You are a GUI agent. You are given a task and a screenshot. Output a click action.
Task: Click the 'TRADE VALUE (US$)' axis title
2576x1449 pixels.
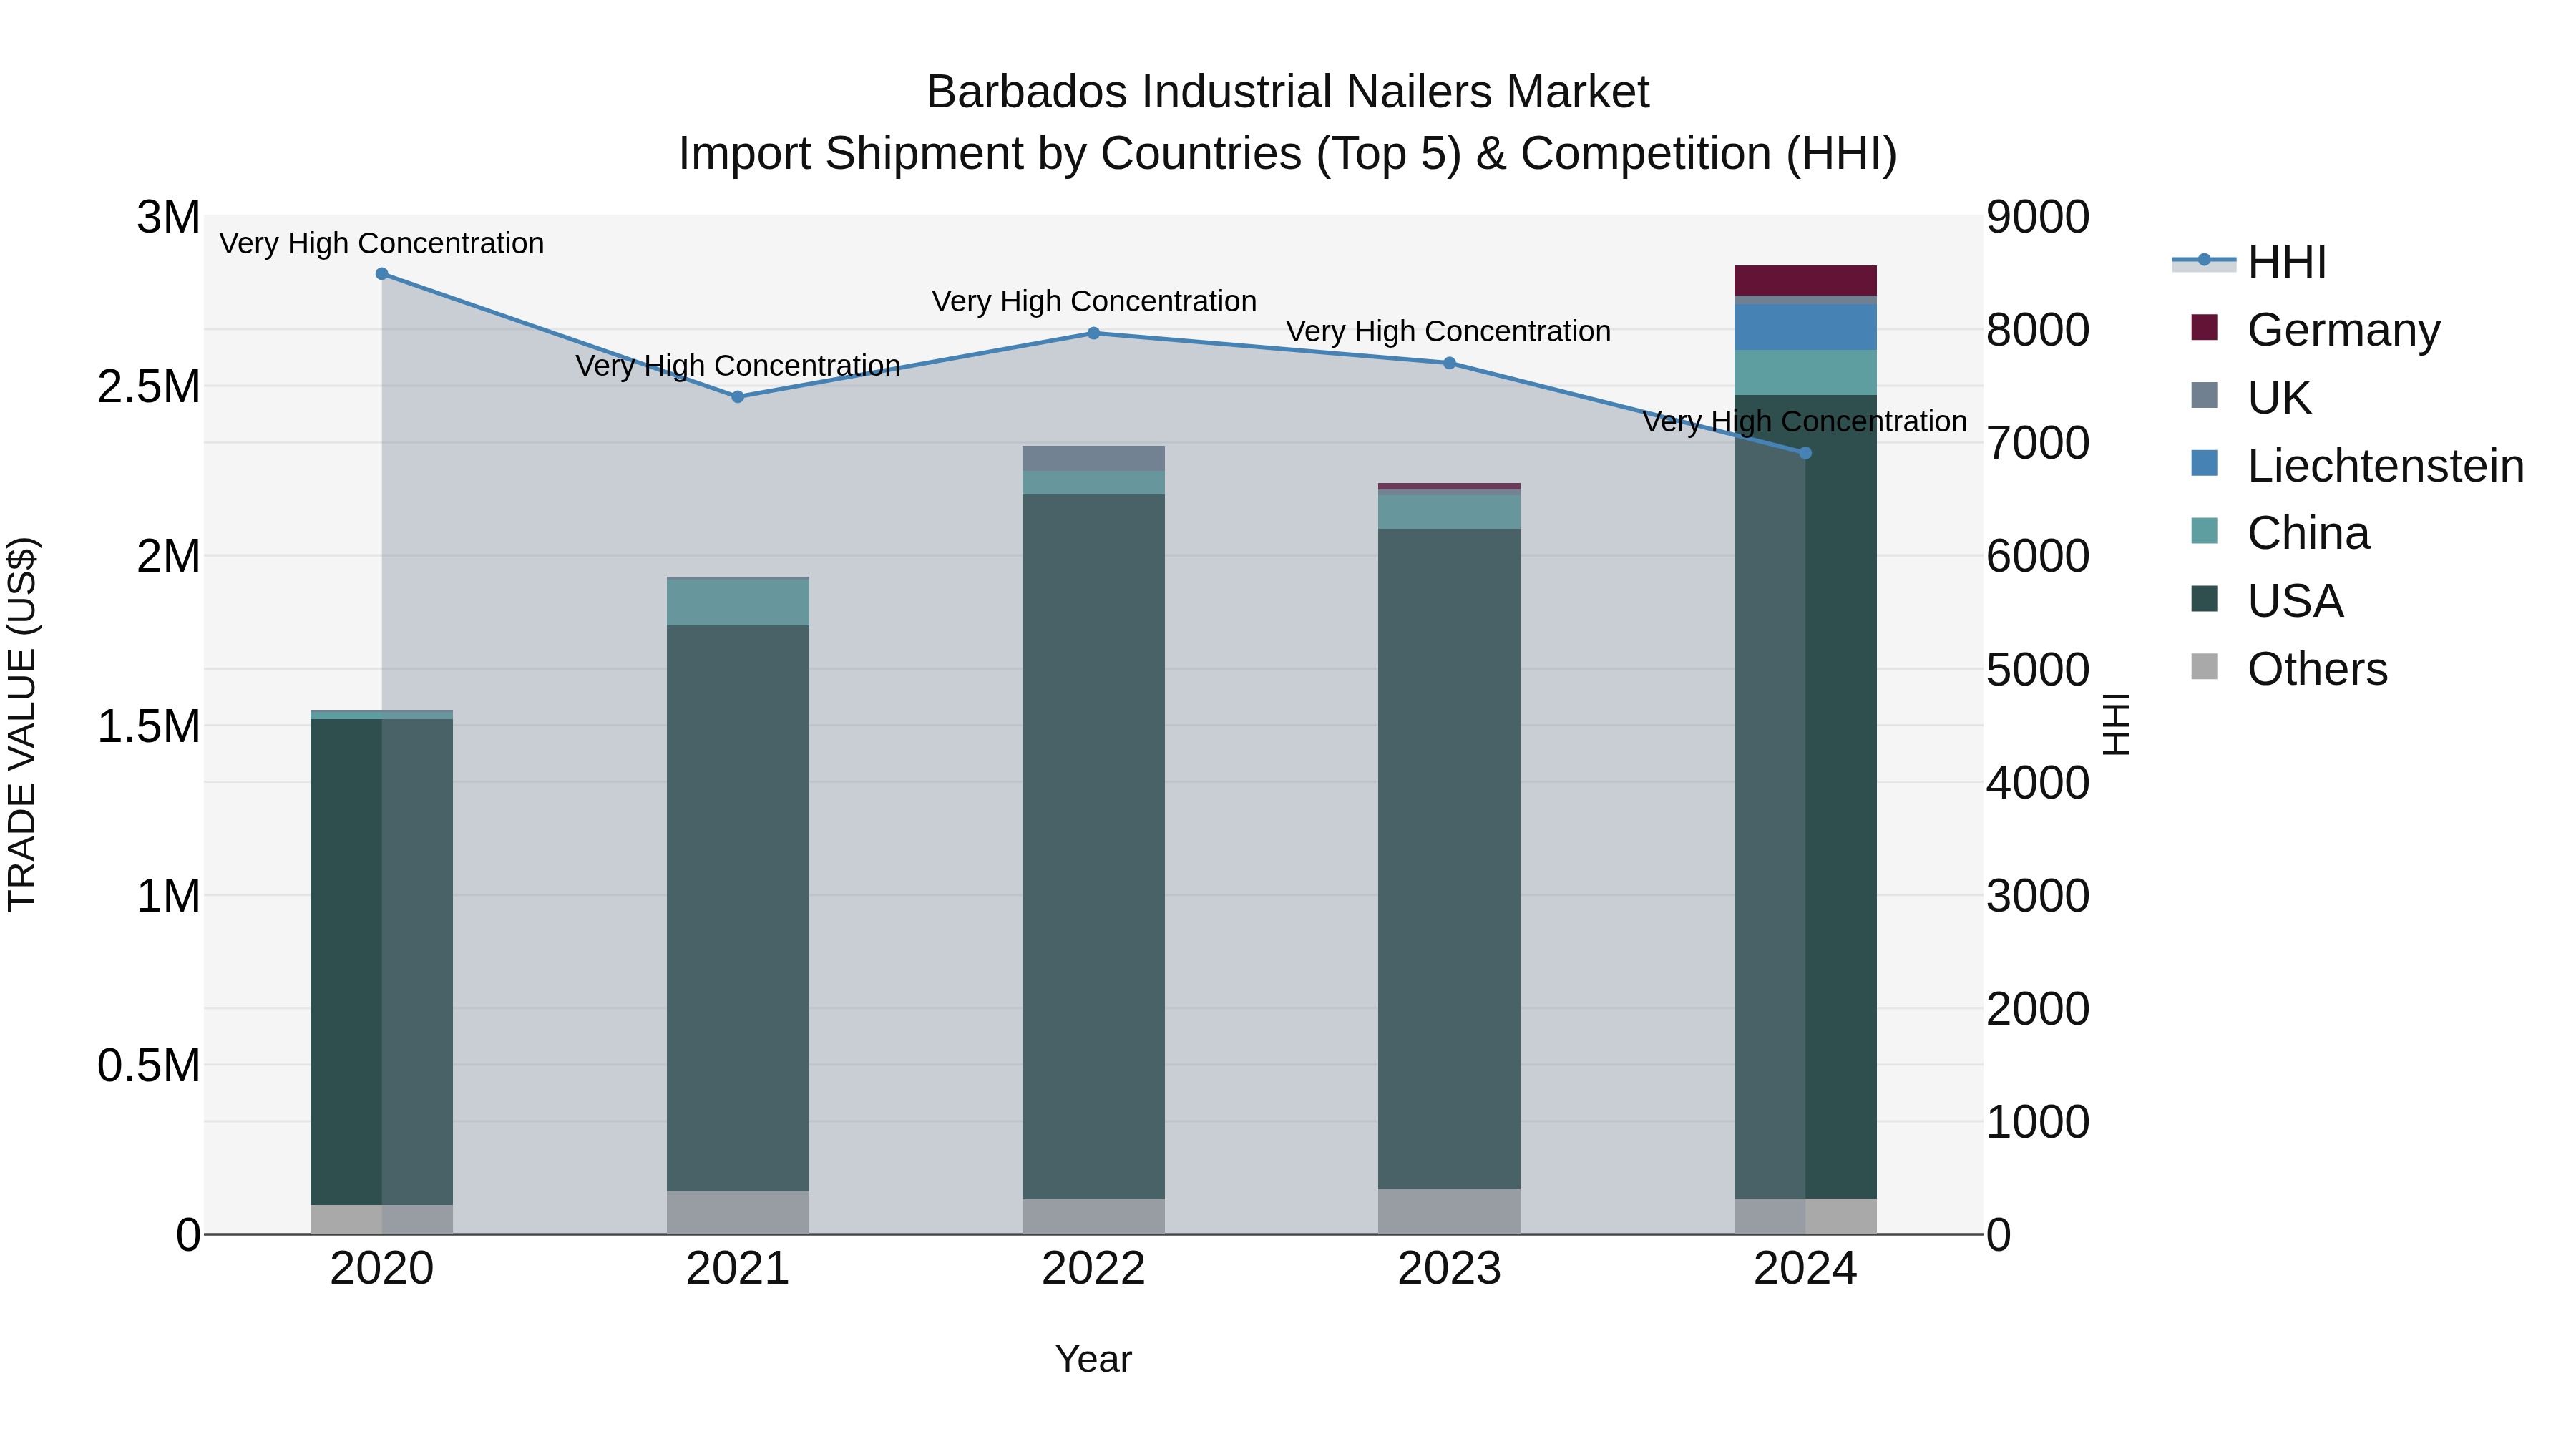(x=22, y=725)
